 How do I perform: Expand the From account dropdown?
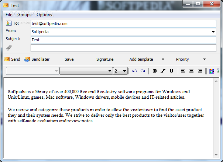pyautogui.click(x=213, y=32)
